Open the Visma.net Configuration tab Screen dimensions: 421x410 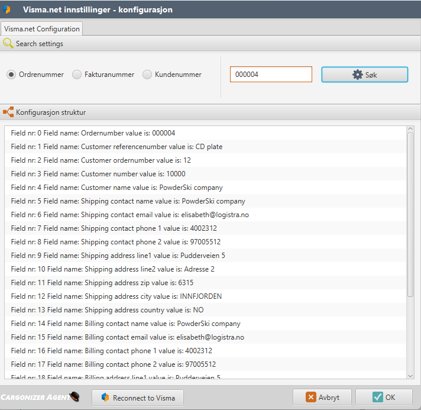(41, 28)
